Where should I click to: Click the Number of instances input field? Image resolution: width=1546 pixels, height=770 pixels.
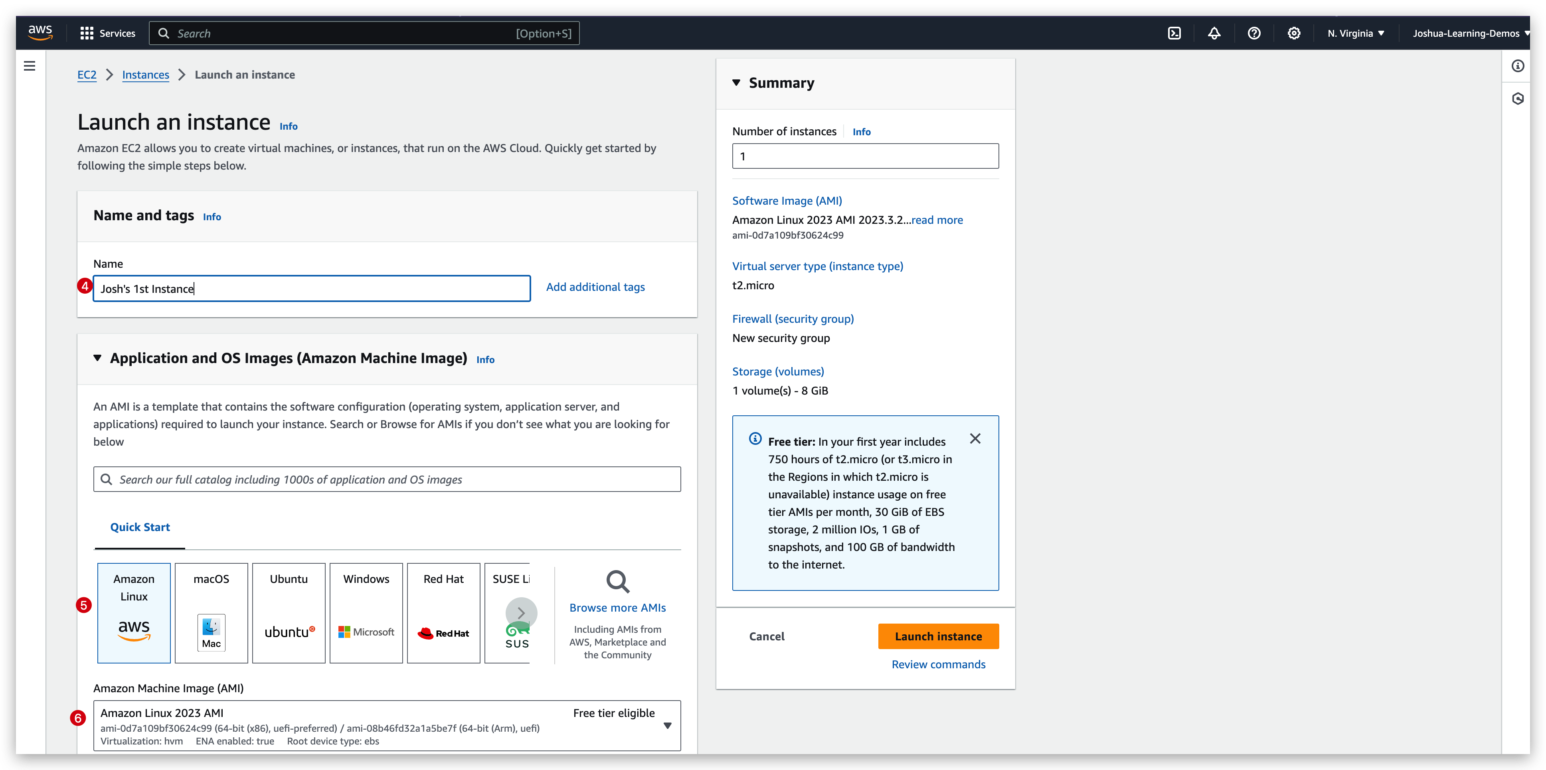[x=865, y=156]
